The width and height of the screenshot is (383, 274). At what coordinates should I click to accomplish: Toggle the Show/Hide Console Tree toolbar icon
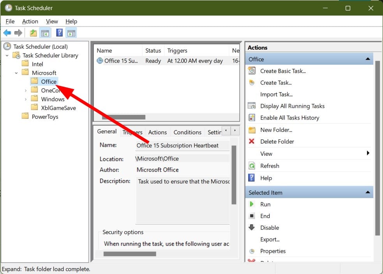coord(45,33)
